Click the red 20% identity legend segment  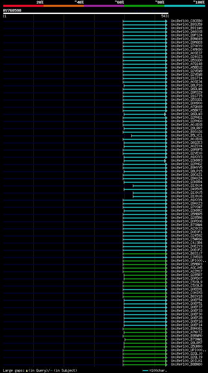coord(23,6)
